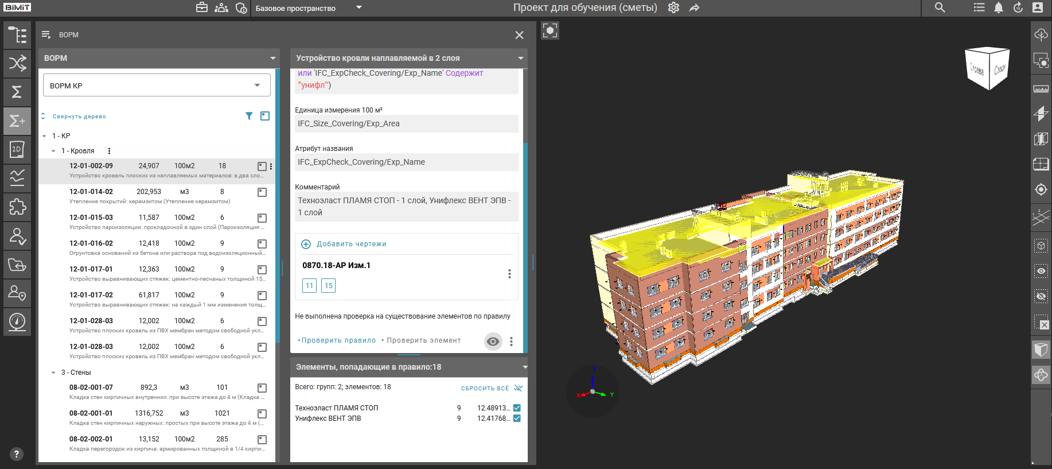Open the notifications bell
1052x469 pixels.
pos(999,8)
